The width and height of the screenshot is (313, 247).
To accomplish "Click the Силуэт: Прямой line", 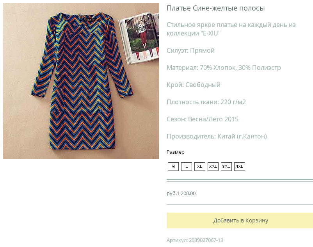I will [x=190, y=50].
